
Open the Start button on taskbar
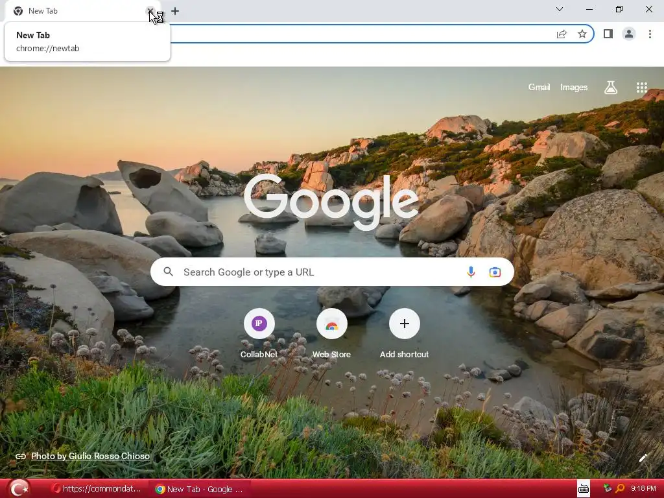(19, 489)
